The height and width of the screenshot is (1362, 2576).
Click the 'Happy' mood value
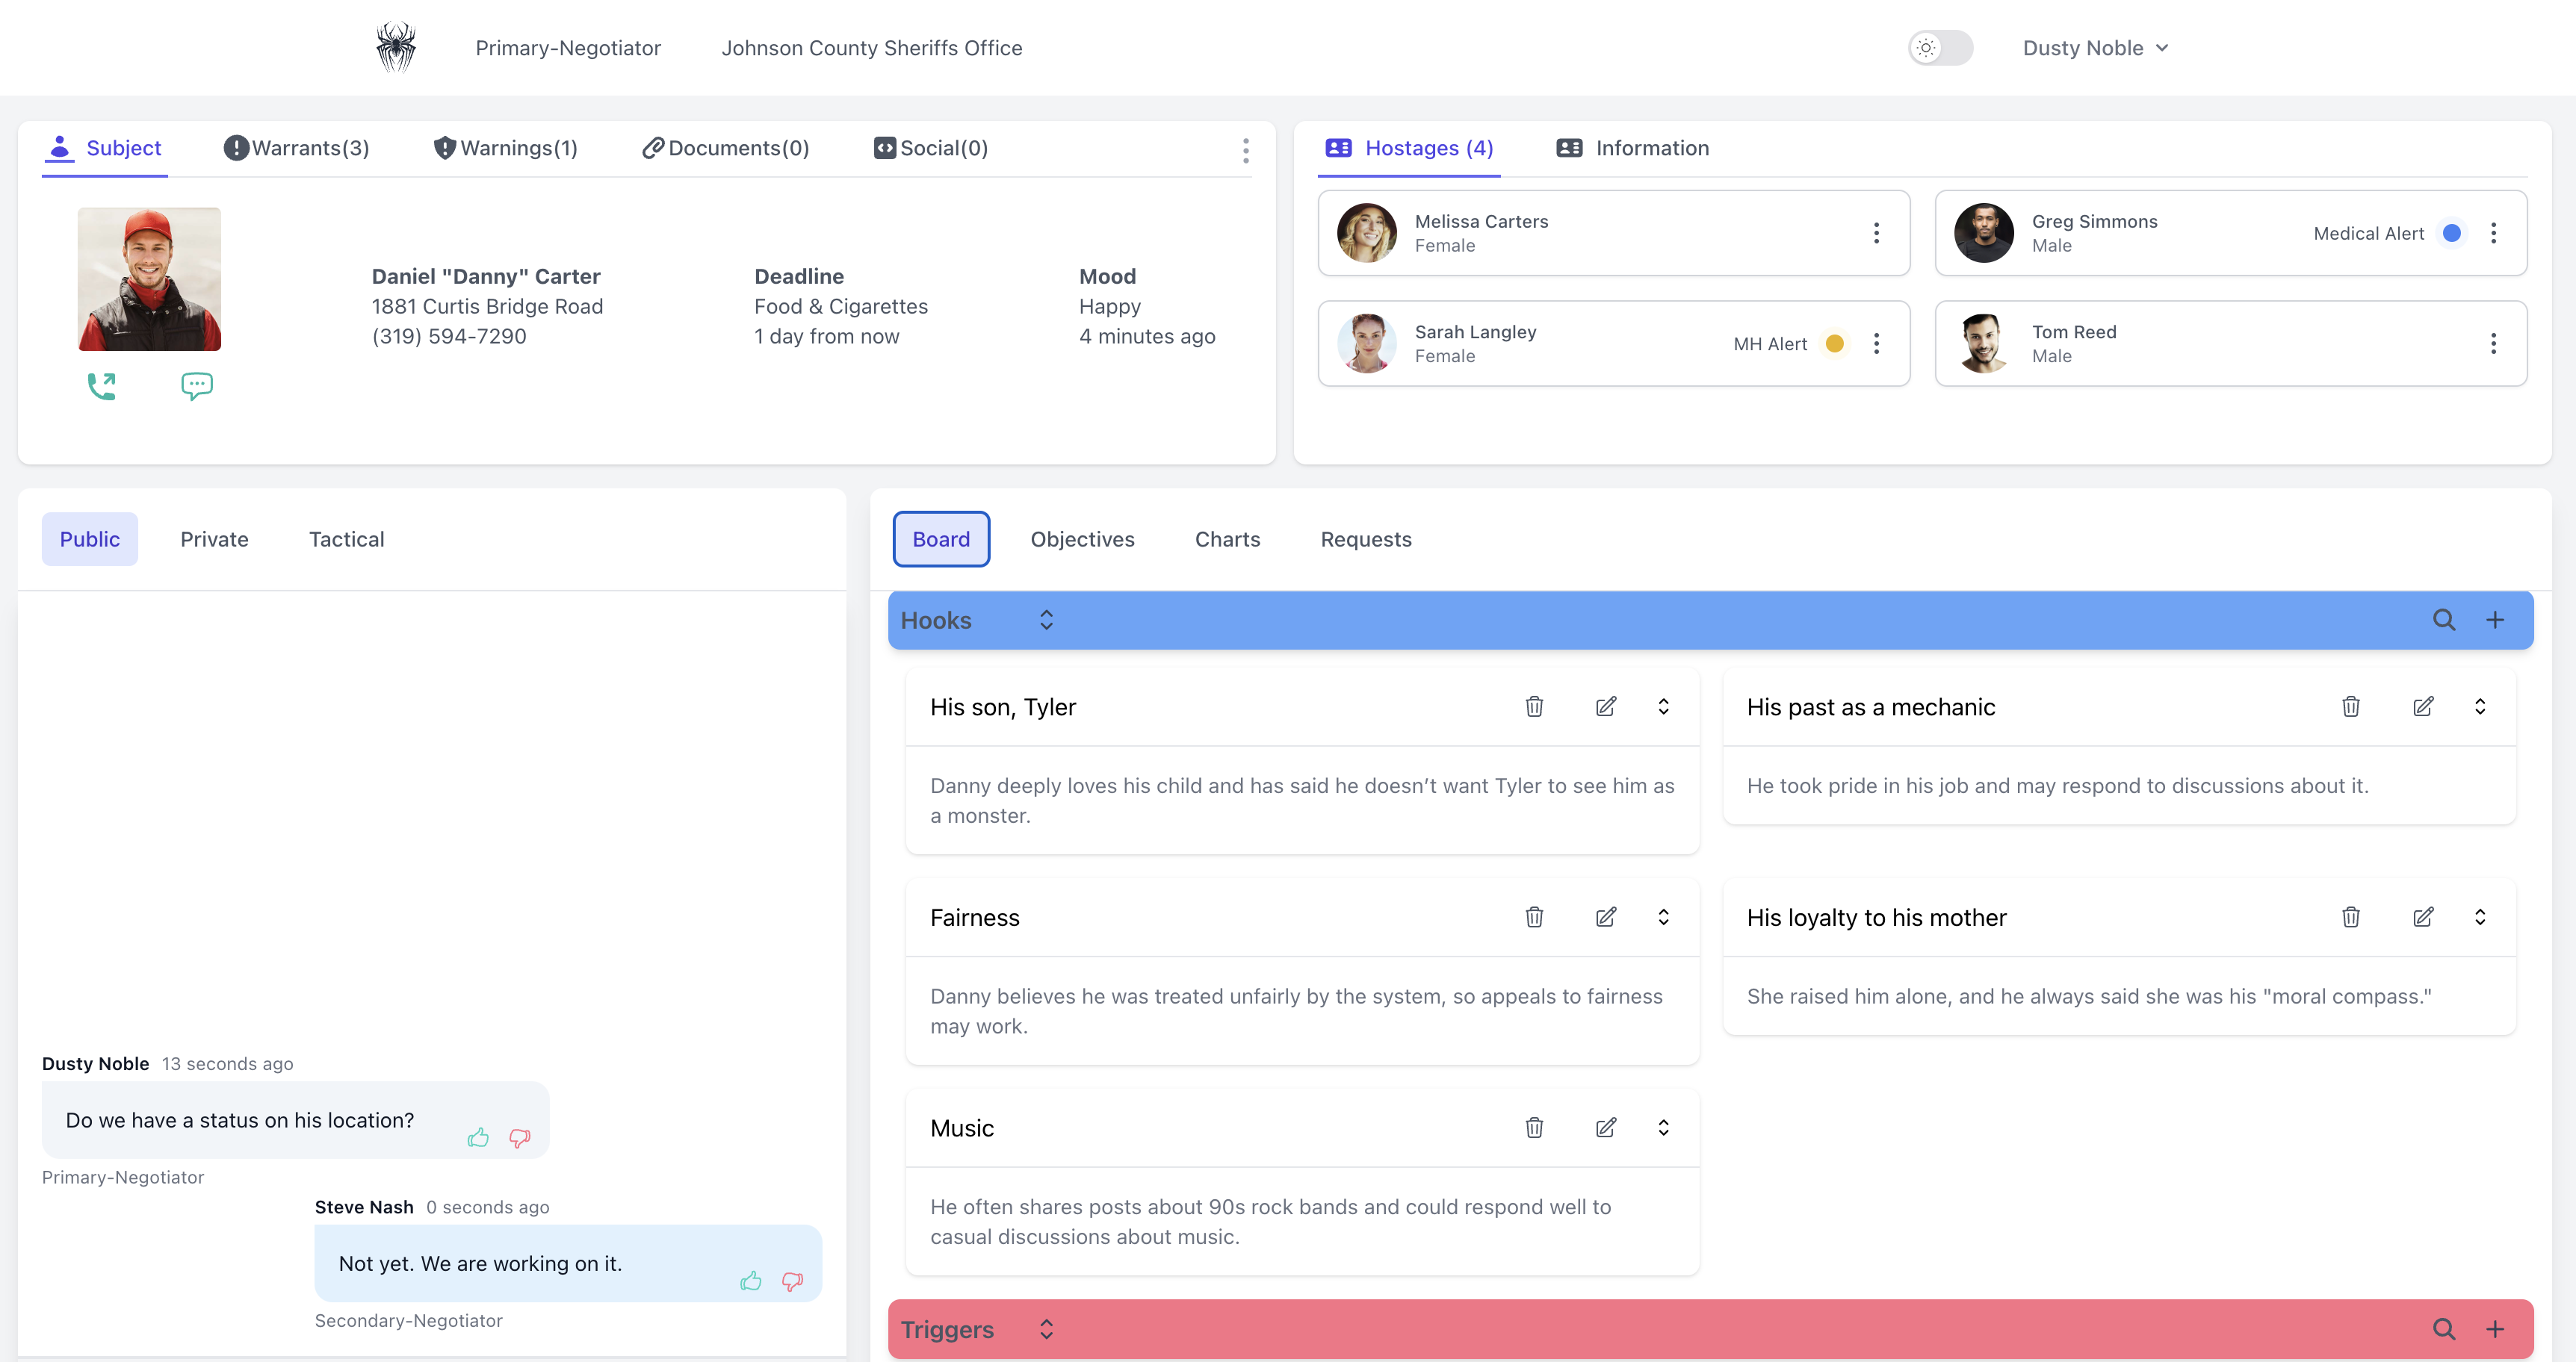1110,305
